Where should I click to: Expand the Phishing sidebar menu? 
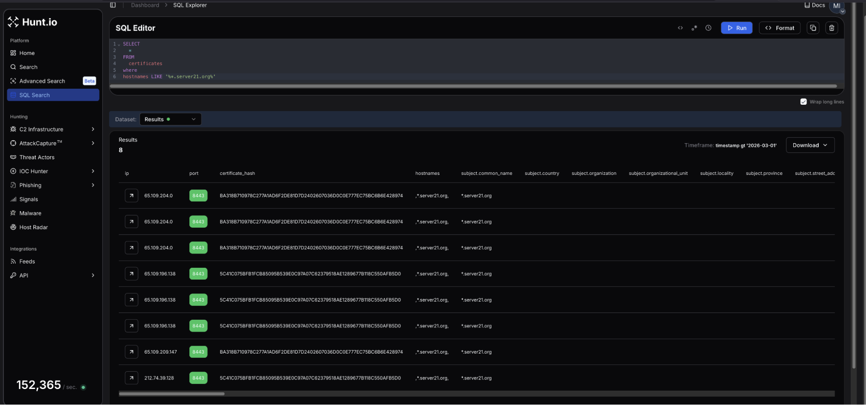point(31,185)
